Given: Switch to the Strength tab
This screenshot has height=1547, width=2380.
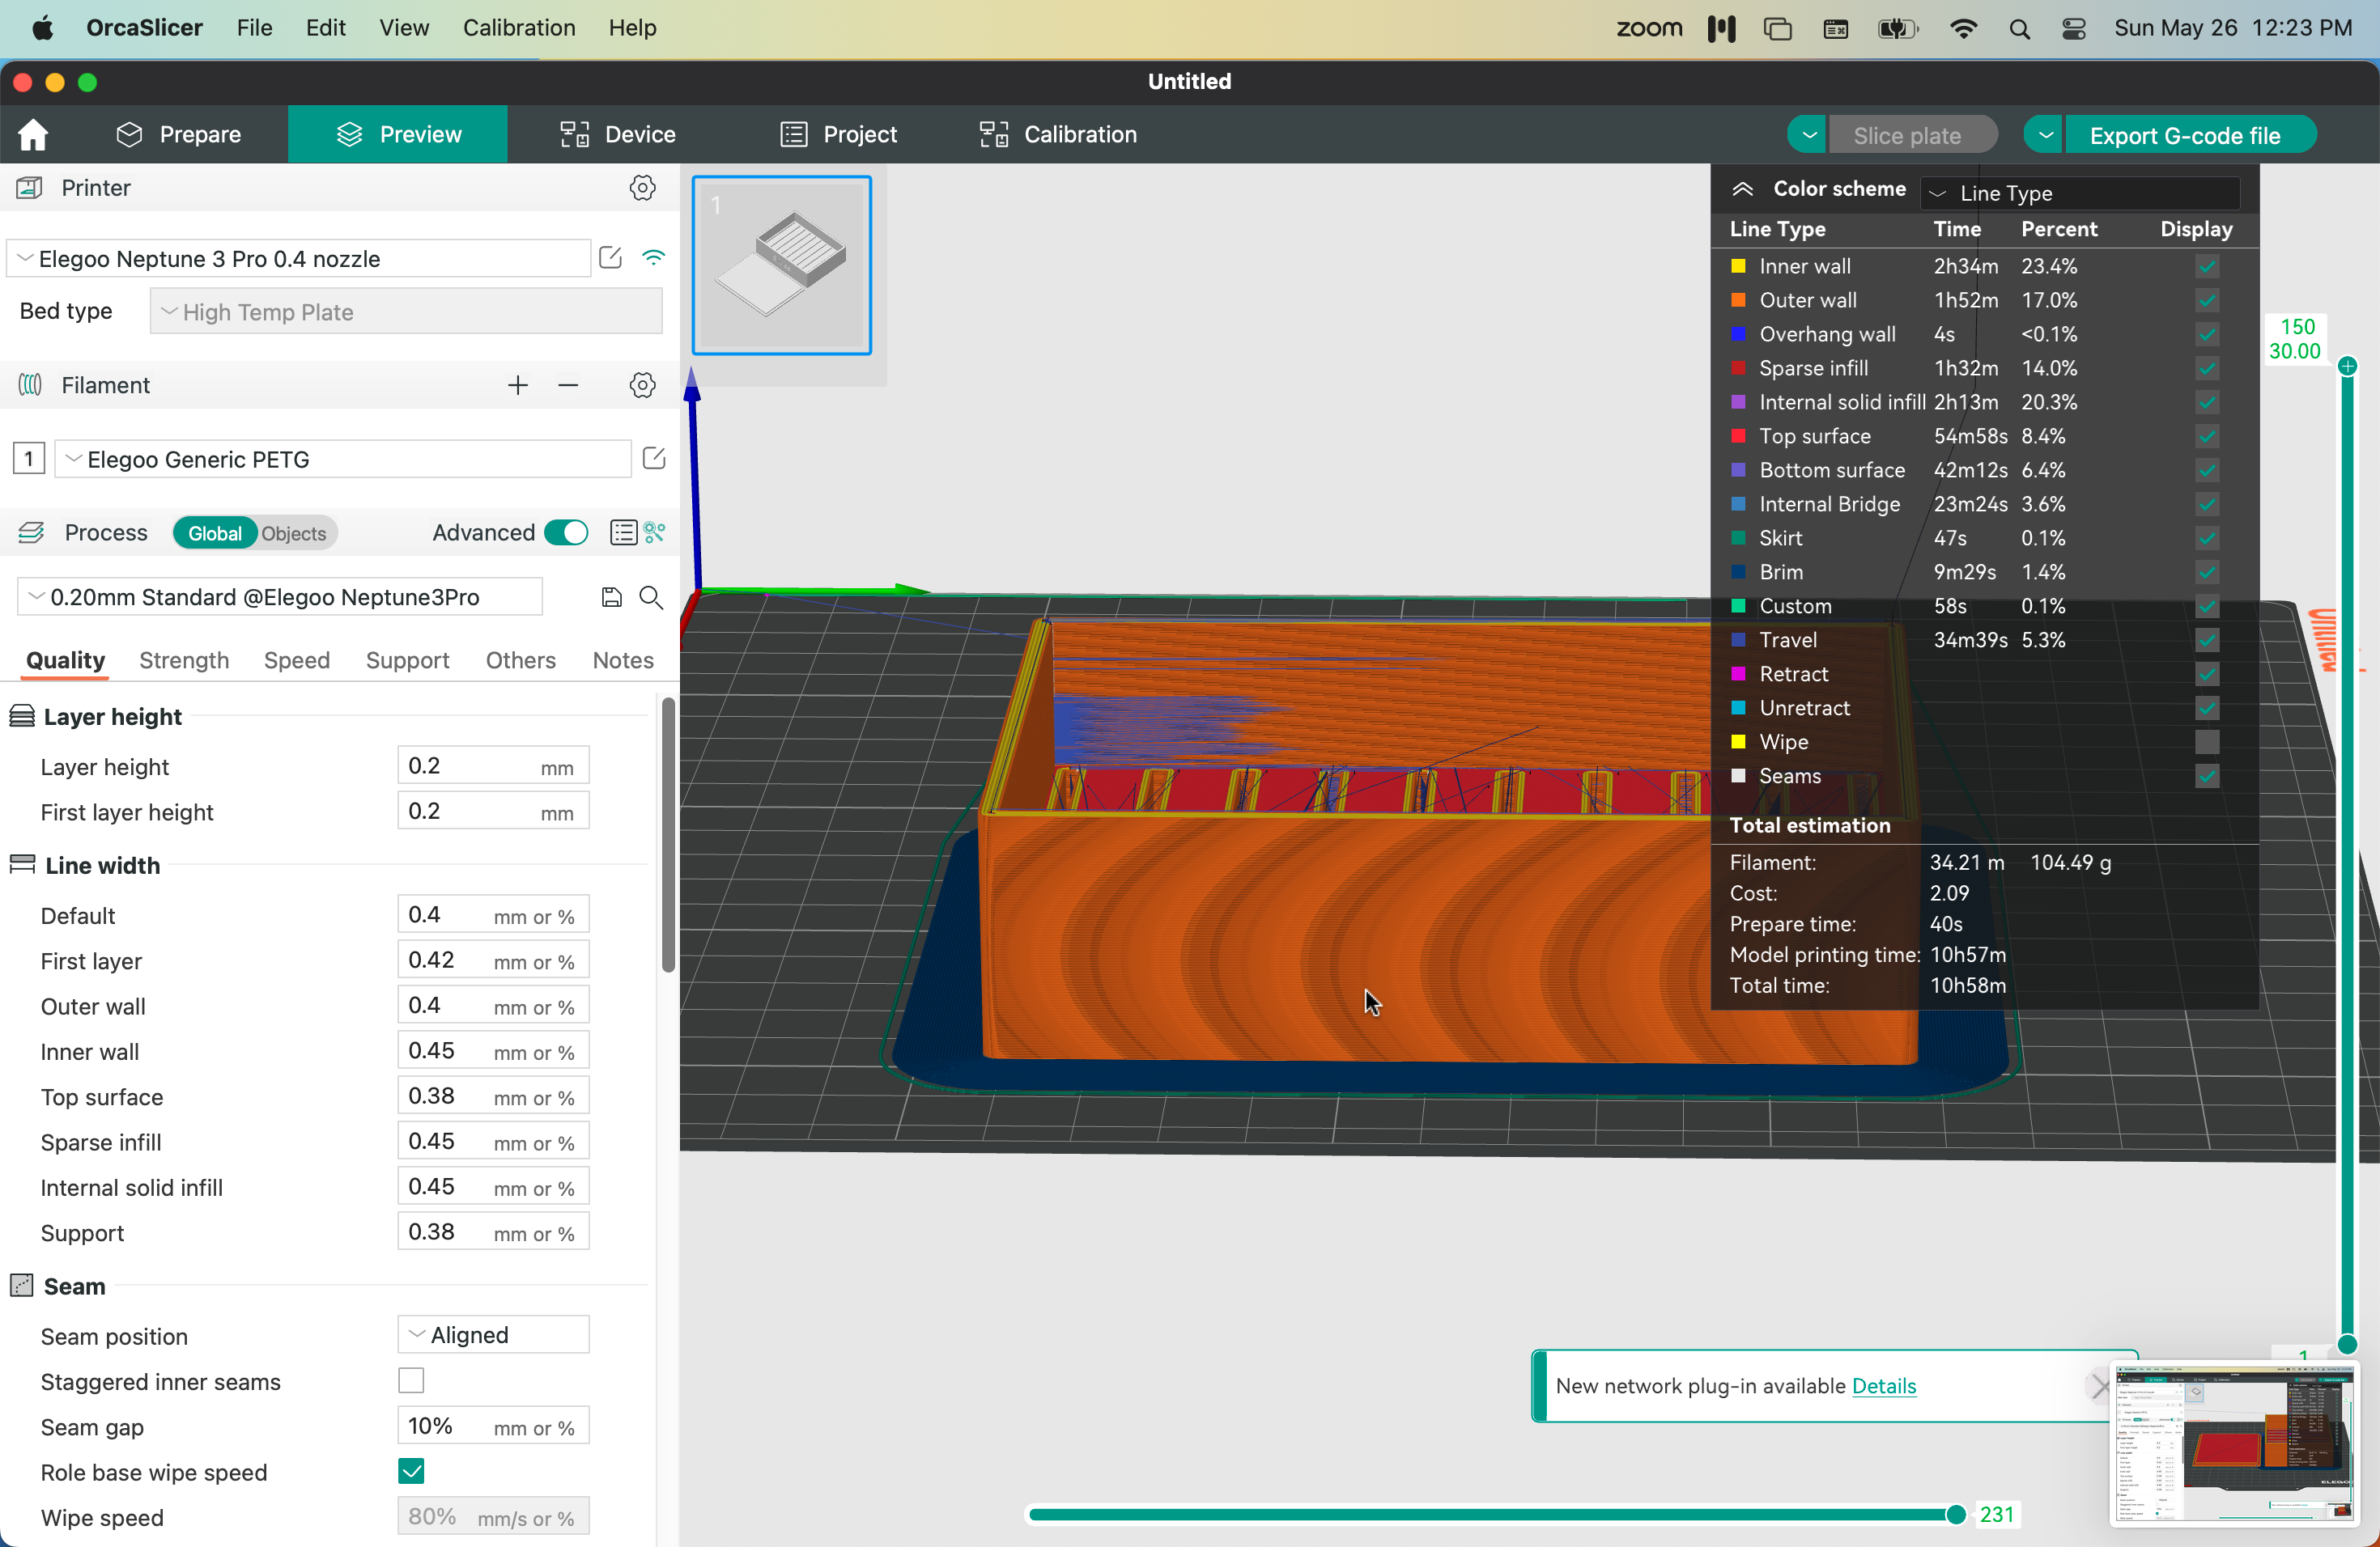Looking at the screenshot, I should click(x=184, y=659).
